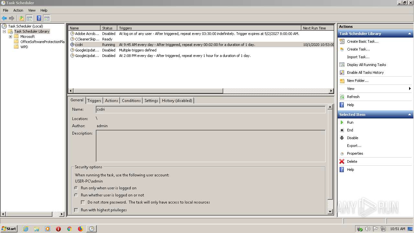
Task: Collapse the Task Scheduler Library actions section
Action: (410, 34)
